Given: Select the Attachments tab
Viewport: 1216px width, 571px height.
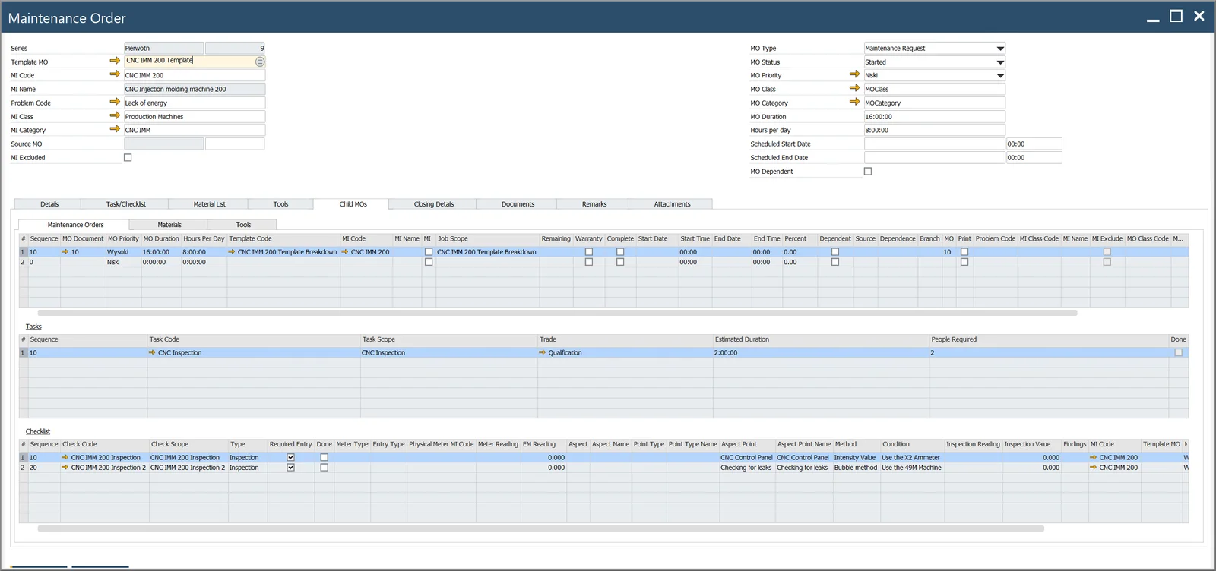Looking at the screenshot, I should pyautogui.click(x=673, y=204).
